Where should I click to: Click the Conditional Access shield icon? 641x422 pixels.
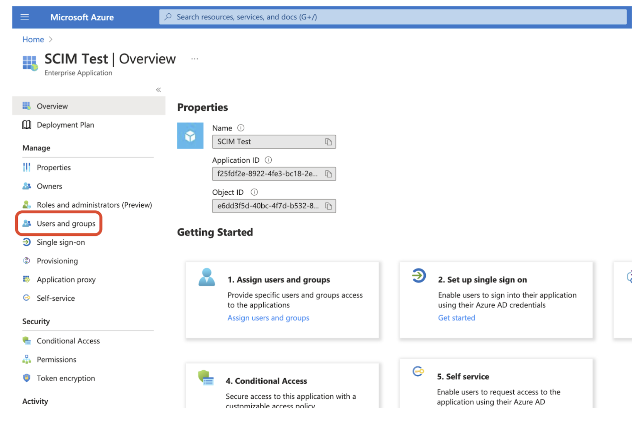[x=26, y=341]
